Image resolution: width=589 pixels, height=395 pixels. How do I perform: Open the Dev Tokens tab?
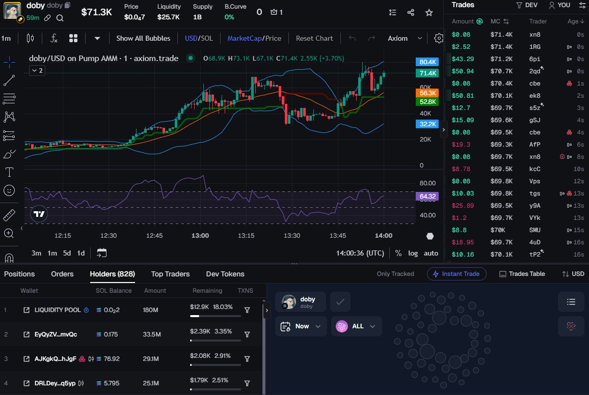[x=225, y=274]
